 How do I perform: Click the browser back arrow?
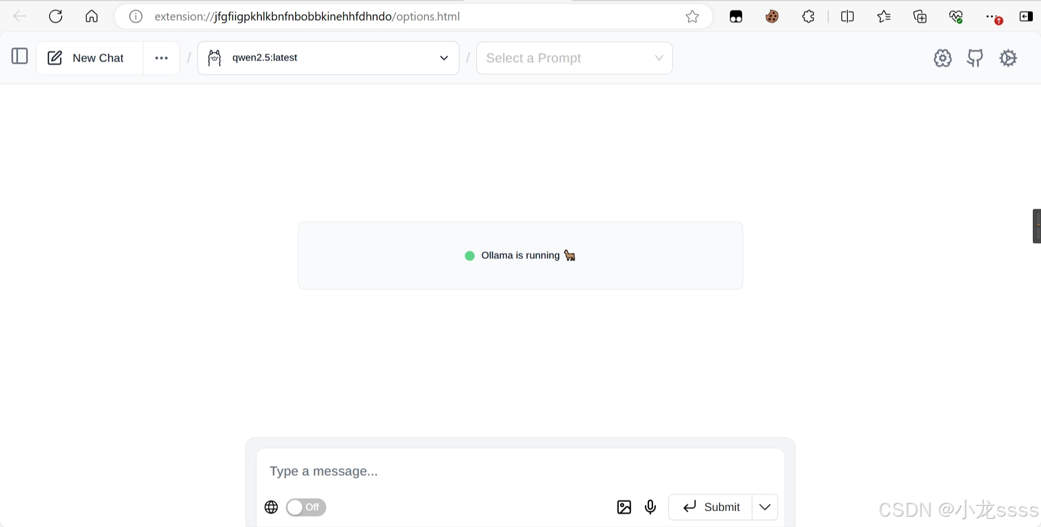[x=20, y=16]
